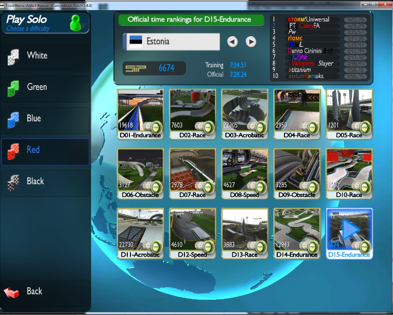Show previous ranking zone with left arrow
This screenshot has height=315, width=393.
coord(233,41)
